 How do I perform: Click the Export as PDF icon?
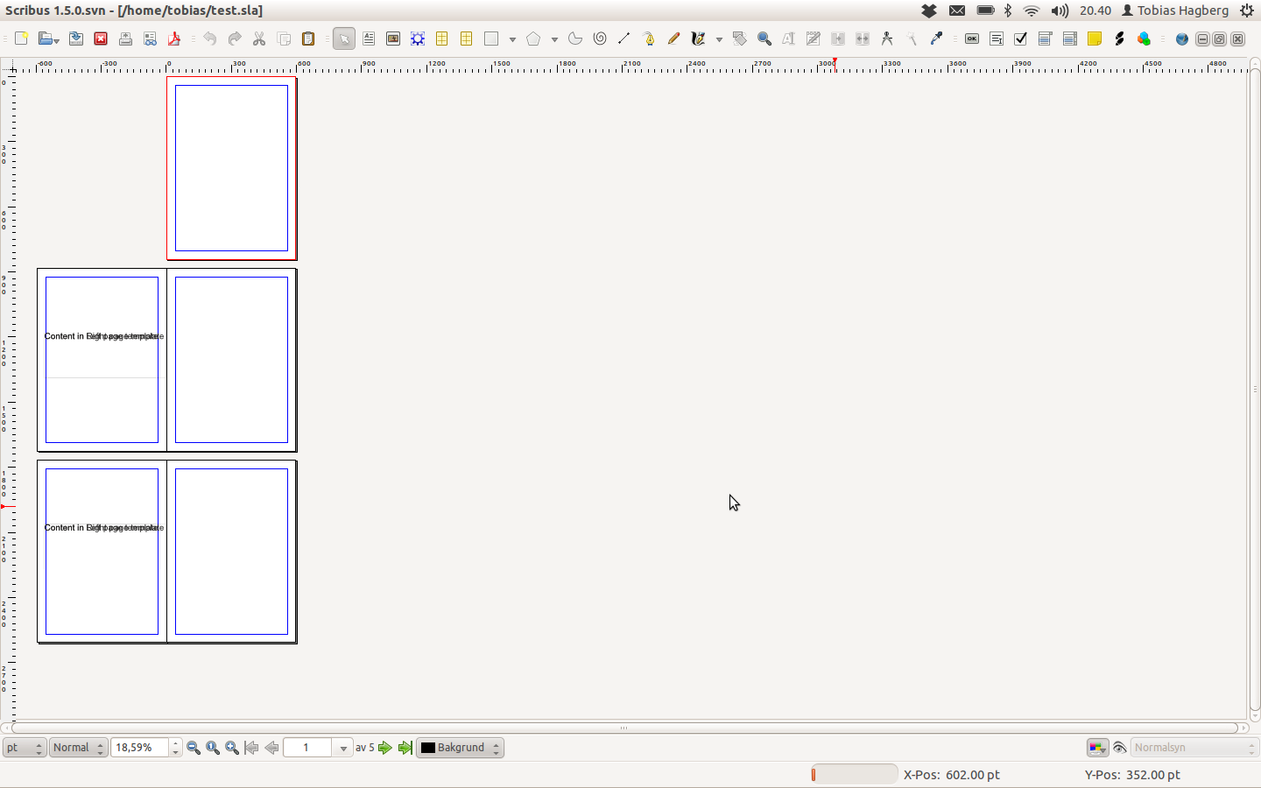tap(174, 39)
